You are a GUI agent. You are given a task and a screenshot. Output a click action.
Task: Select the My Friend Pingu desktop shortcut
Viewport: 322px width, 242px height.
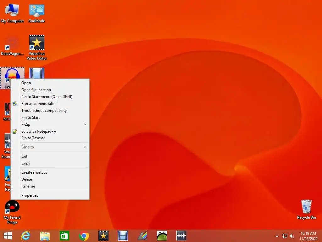(x=12, y=212)
